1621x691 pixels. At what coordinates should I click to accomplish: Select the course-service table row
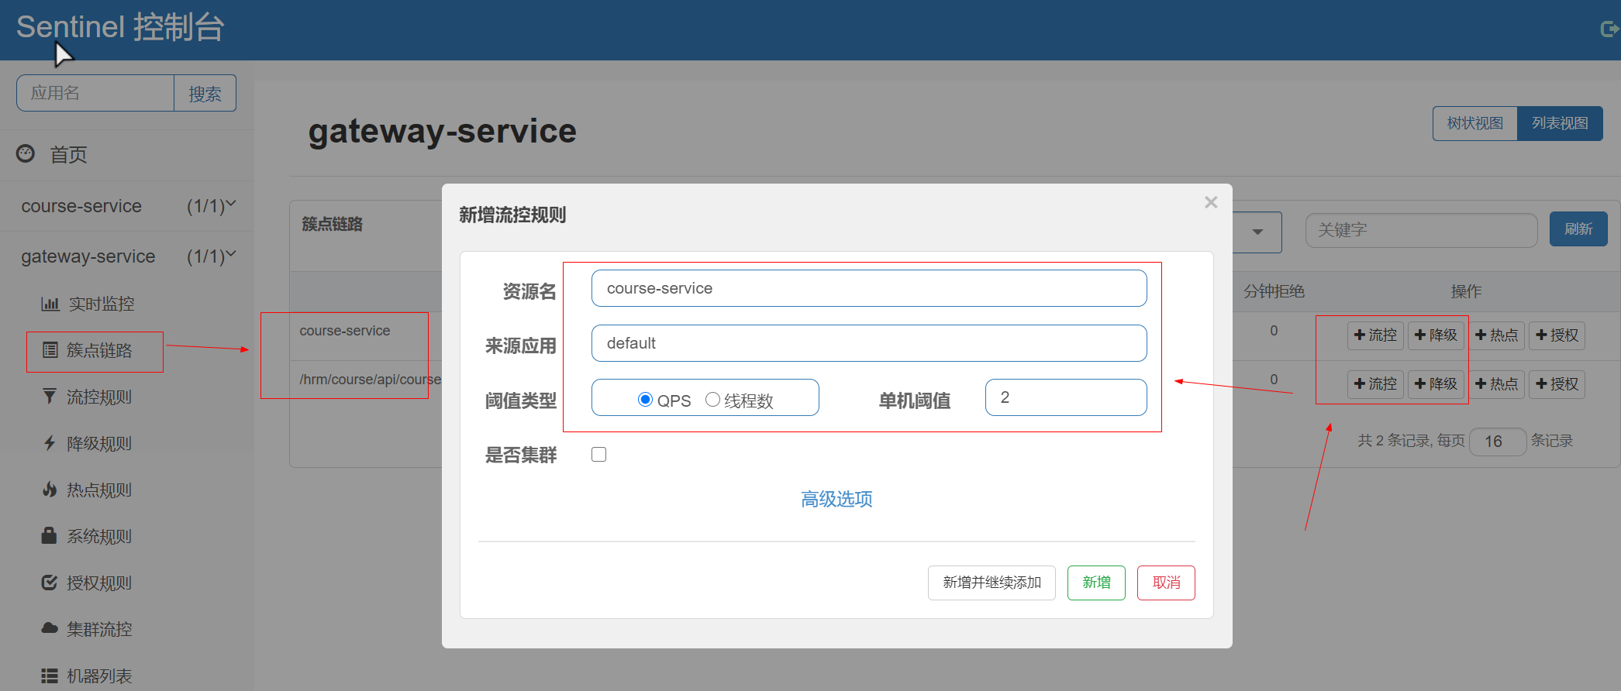tap(955, 336)
